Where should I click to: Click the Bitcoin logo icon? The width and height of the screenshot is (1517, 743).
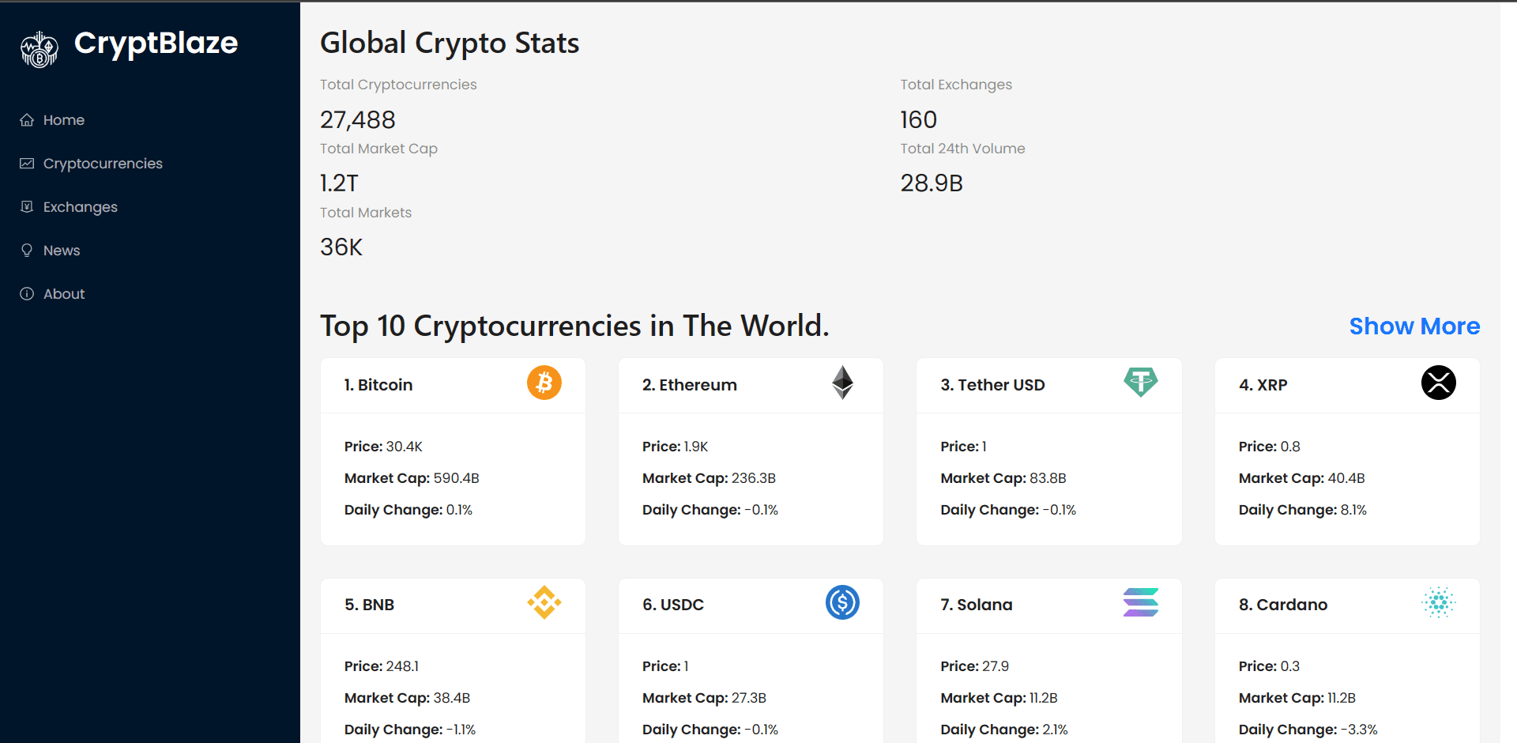click(x=544, y=383)
